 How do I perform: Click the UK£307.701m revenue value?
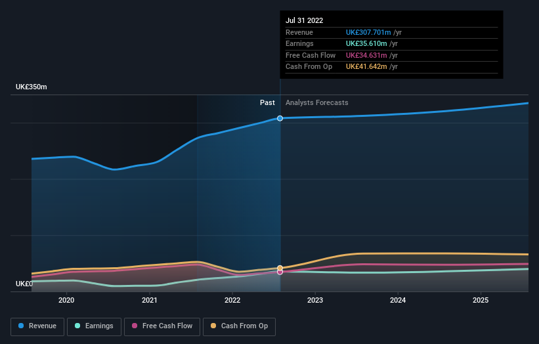368,32
